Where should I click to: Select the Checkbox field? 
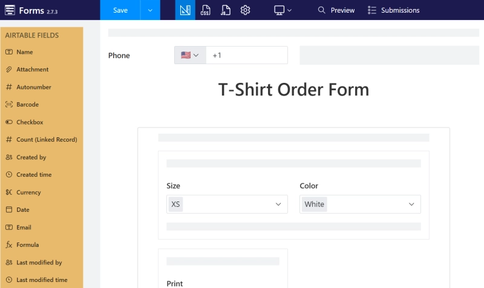(x=42, y=122)
